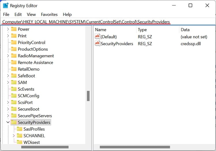Image resolution: width=216 pixels, height=151 pixels.
Task: Open the File menu
Action: 6,14
